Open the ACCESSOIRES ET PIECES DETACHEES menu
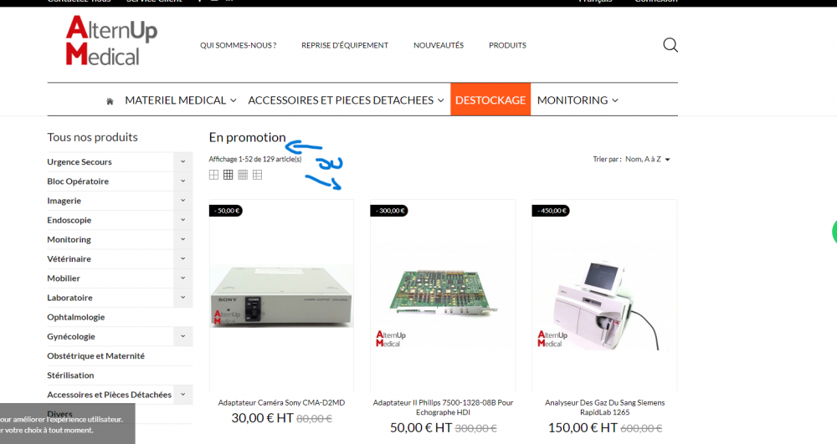 [x=346, y=100]
